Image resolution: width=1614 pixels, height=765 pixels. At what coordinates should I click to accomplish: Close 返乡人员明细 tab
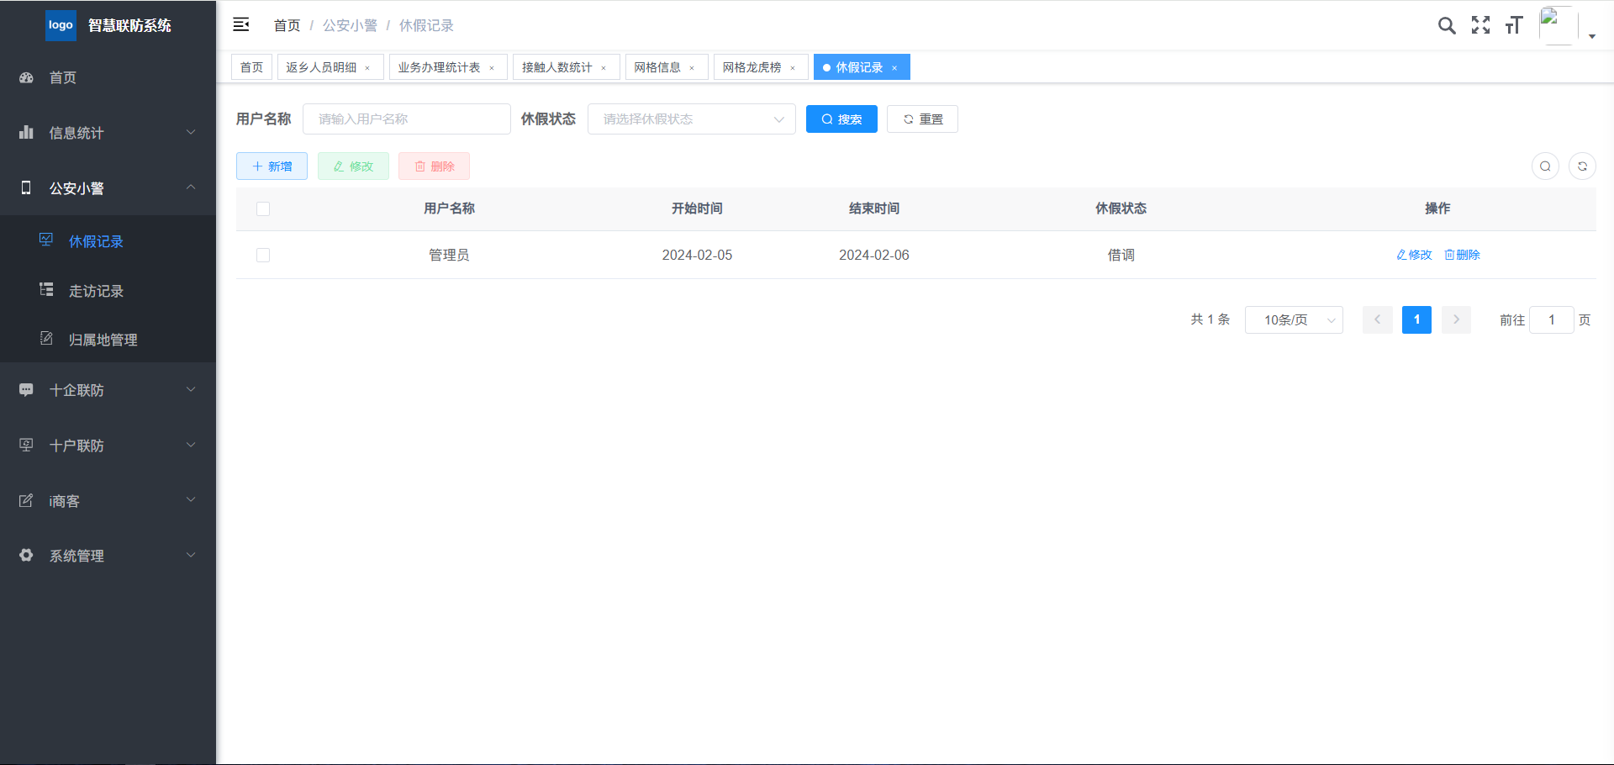pos(367,68)
